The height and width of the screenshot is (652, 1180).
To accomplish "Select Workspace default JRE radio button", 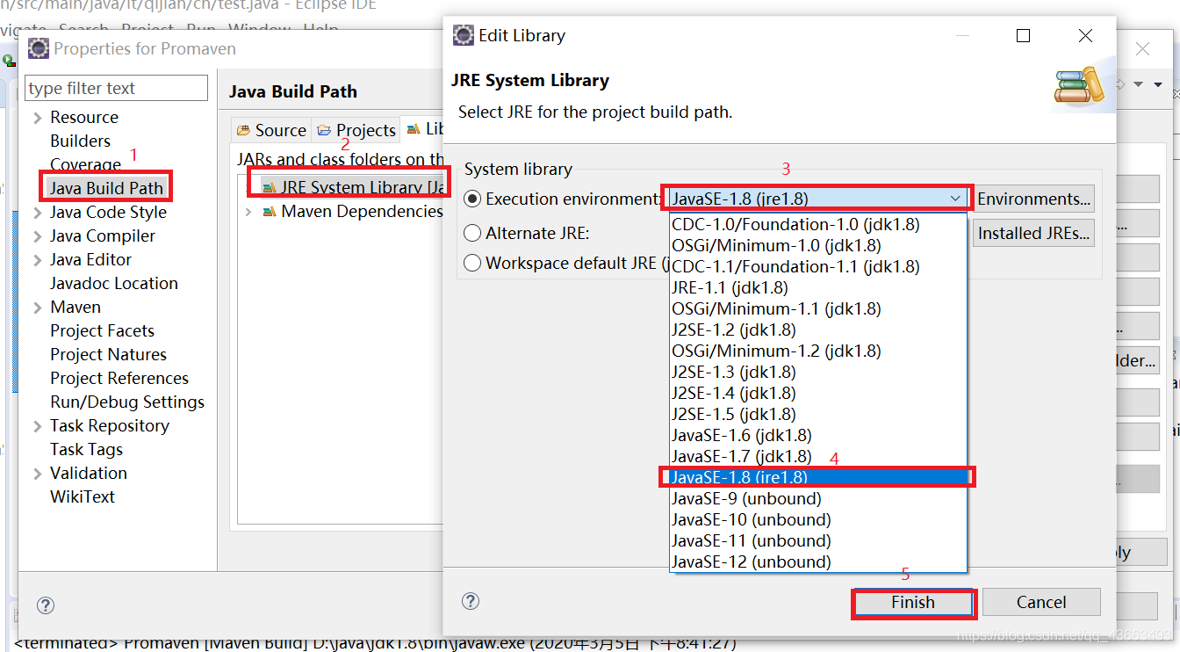I will [x=472, y=263].
